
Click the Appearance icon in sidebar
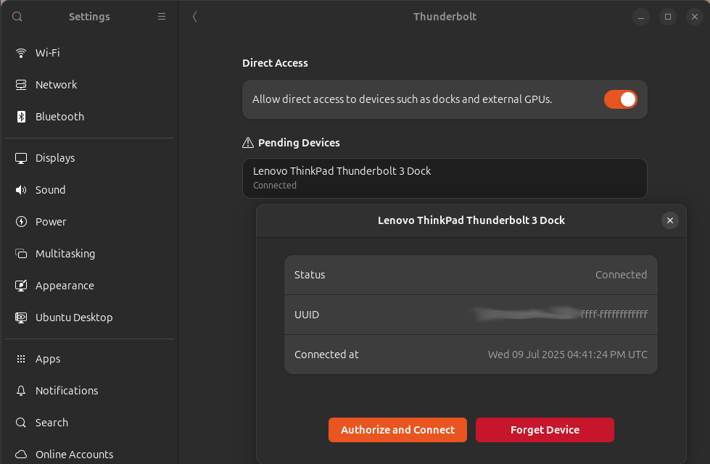tap(21, 286)
